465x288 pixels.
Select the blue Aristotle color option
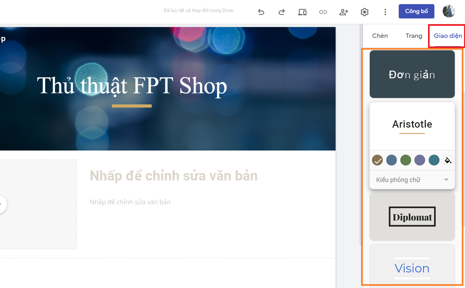(391, 160)
